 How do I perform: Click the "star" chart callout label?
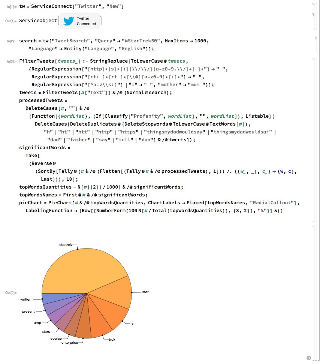point(145,292)
